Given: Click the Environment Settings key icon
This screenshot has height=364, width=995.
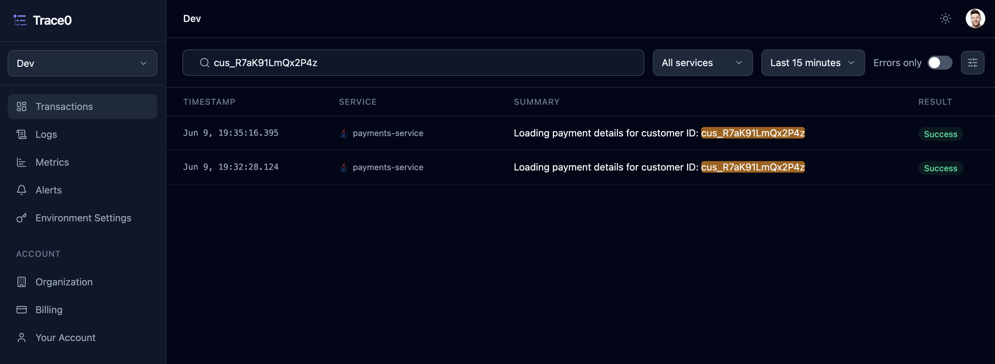Looking at the screenshot, I should [x=22, y=218].
